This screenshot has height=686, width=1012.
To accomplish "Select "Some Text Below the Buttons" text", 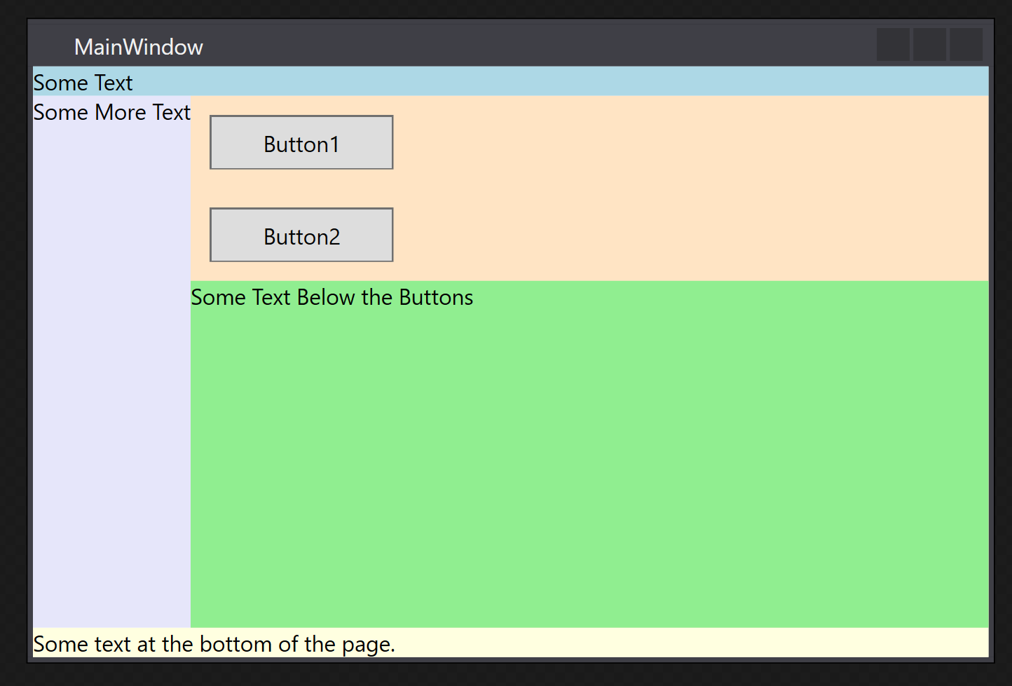I will pos(332,297).
